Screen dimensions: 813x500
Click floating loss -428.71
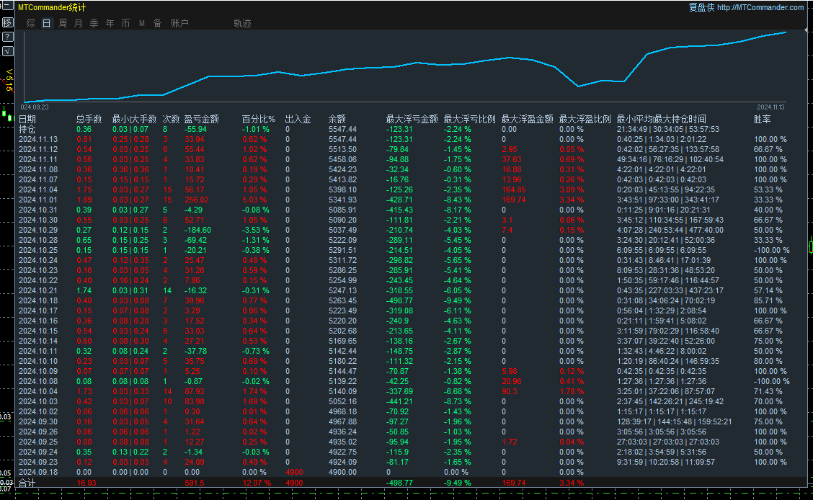[399, 200]
